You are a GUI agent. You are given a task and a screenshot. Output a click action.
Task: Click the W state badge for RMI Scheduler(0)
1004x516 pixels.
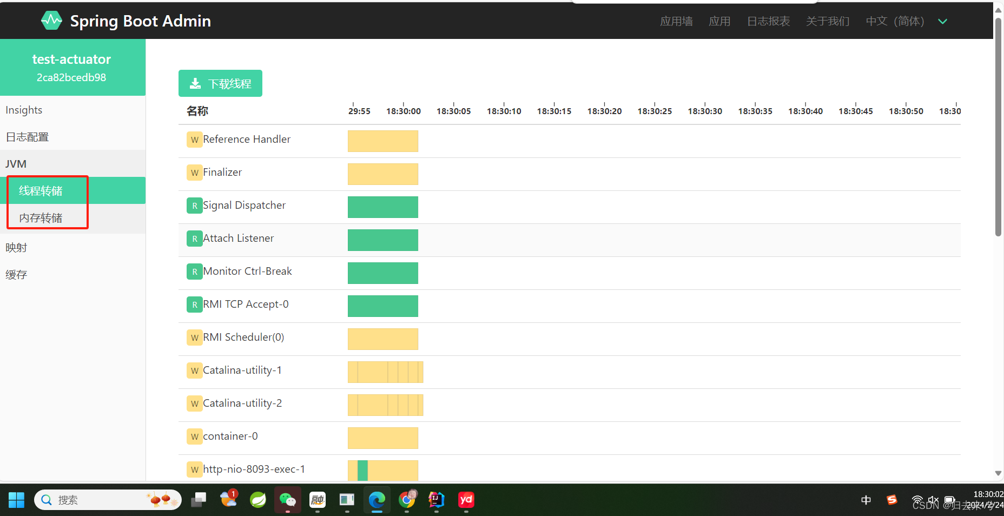(x=194, y=338)
